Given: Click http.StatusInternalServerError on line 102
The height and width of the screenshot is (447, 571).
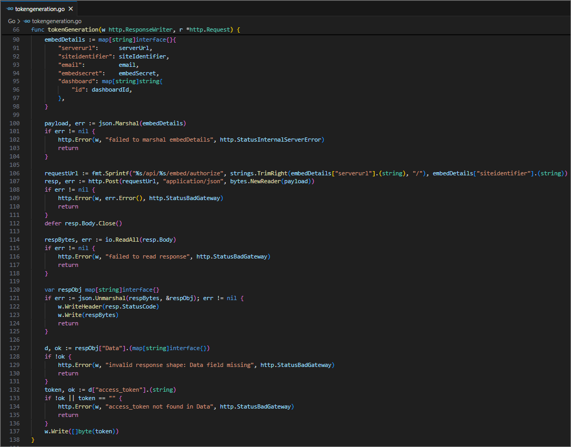Looking at the screenshot, I should 272,140.
